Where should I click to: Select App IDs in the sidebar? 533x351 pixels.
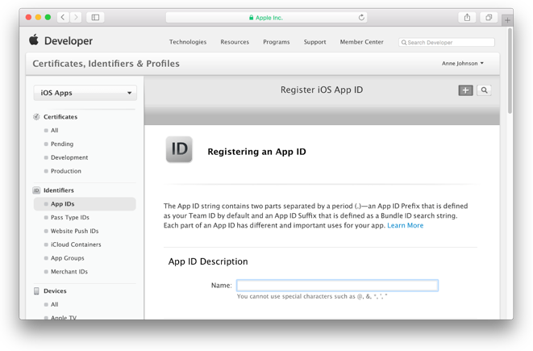tap(85, 203)
